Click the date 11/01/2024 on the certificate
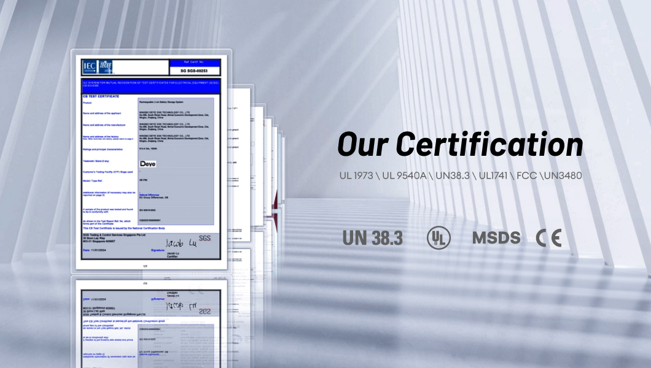The height and width of the screenshot is (368, 651). click(x=98, y=250)
